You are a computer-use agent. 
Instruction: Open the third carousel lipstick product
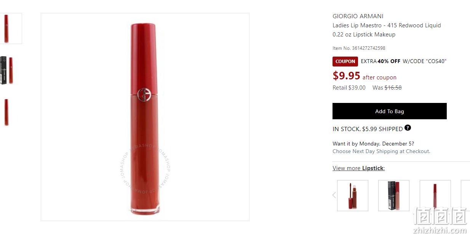tap(435, 196)
